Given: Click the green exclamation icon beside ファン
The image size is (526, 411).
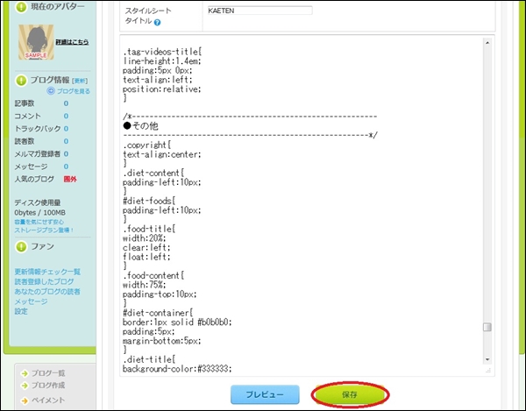Looking at the screenshot, I should [x=21, y=247].
